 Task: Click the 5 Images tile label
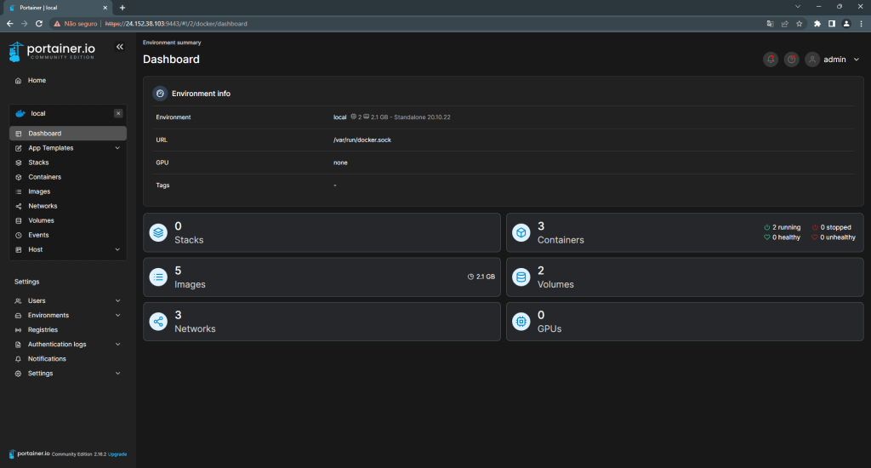click(x=190, y=277)
